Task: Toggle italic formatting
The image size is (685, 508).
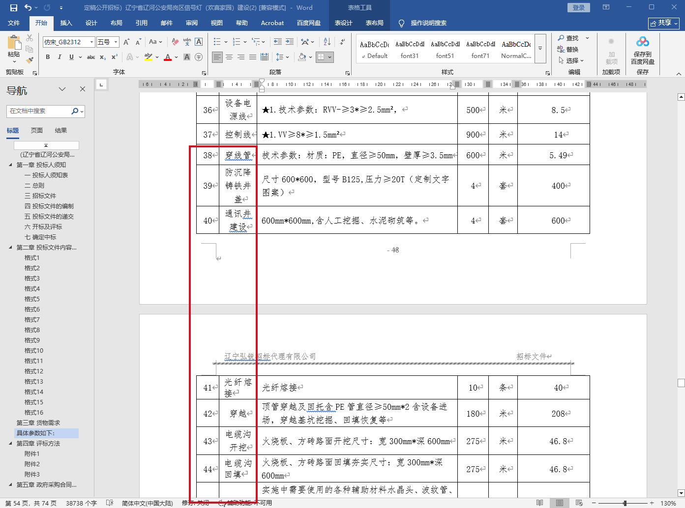Action: 60,57
